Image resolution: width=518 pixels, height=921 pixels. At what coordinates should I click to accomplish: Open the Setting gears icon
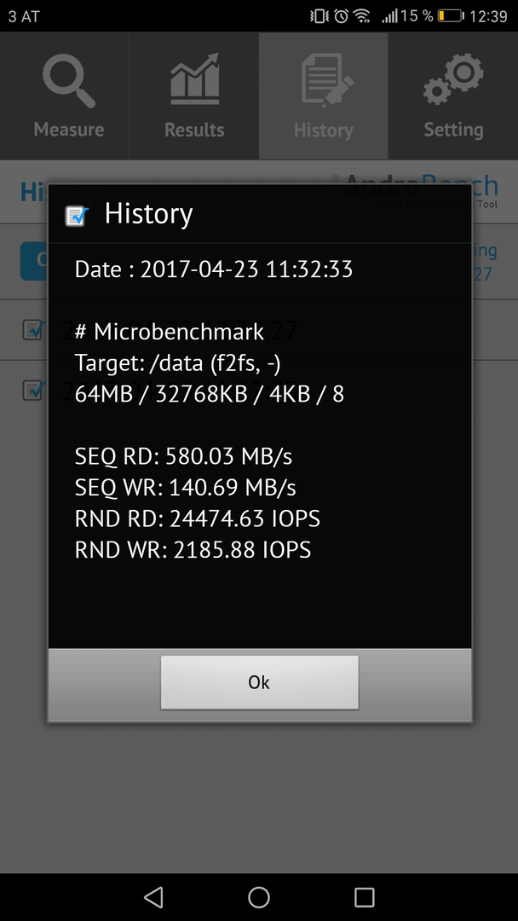click(x=453, y=79)
